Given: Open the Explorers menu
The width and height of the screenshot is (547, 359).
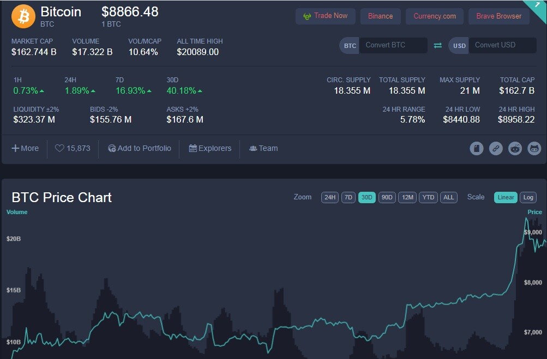Looking at the screenshot, I should (210, 148).
